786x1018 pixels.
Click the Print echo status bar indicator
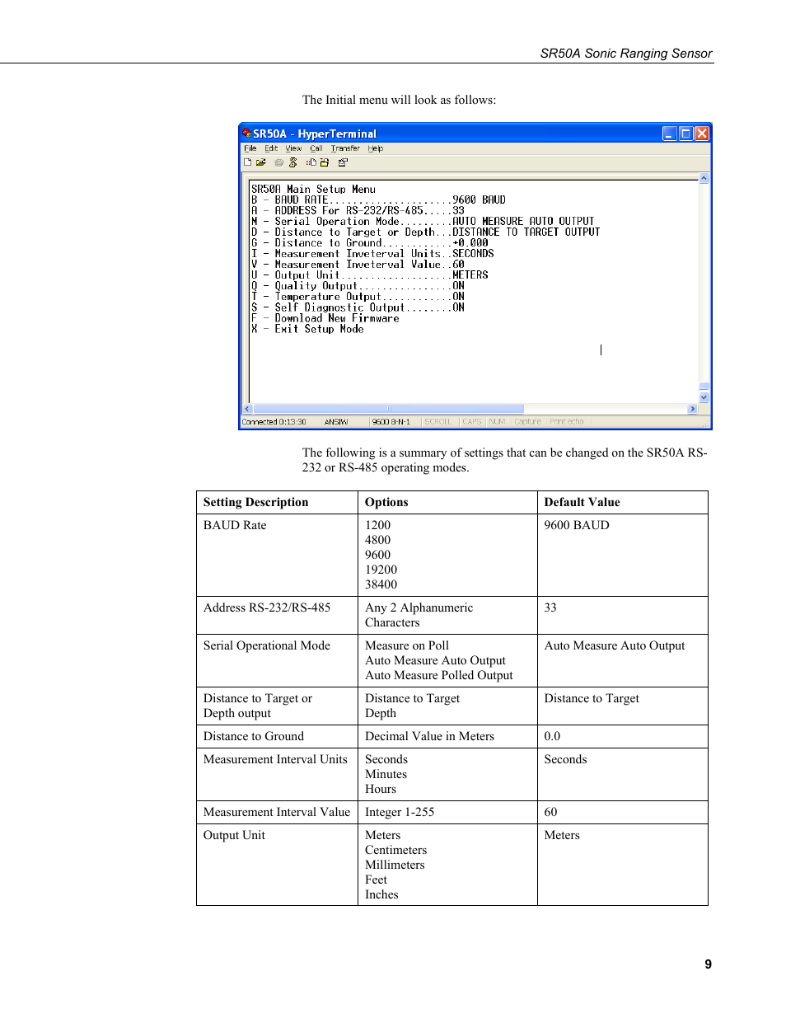tap(567, 422)
